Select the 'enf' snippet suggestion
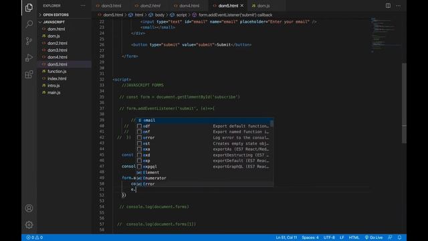This screenshot has width=428, height=241. (205, 132)
